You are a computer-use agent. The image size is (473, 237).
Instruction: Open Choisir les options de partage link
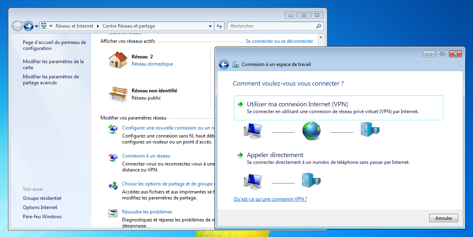168,184
